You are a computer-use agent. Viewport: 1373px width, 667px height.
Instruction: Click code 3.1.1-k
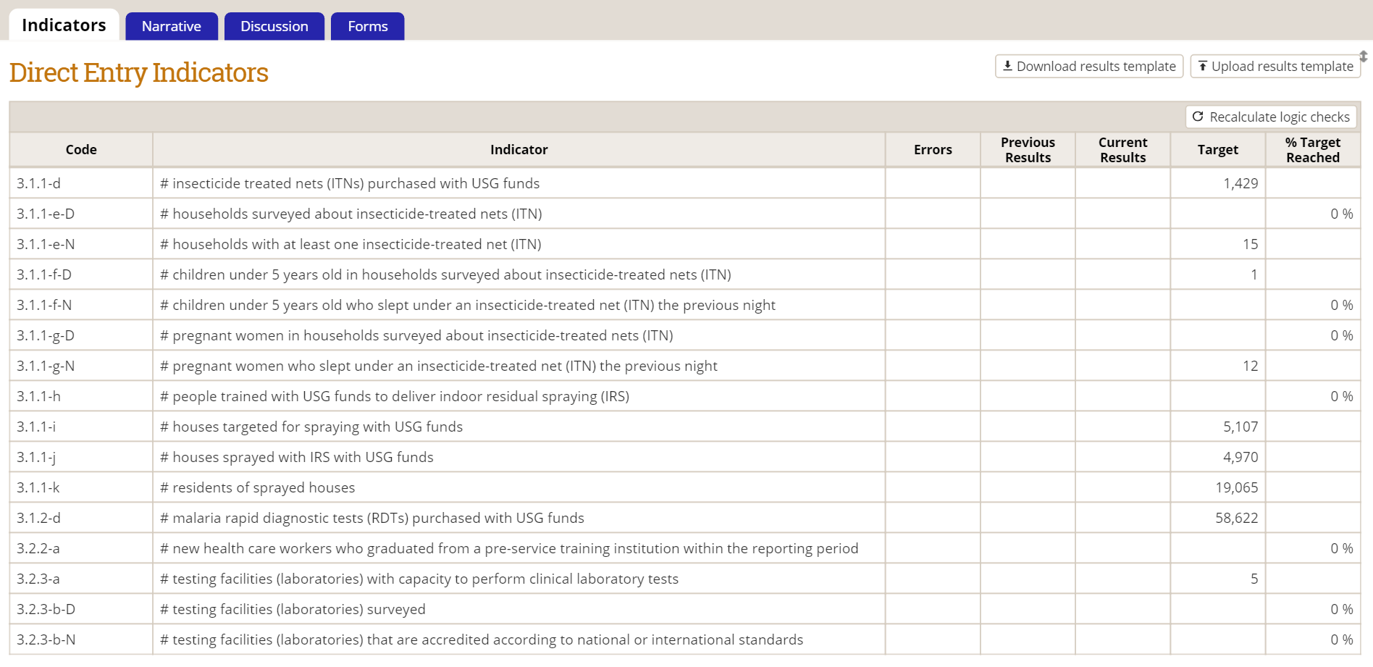tap(38, 487)
